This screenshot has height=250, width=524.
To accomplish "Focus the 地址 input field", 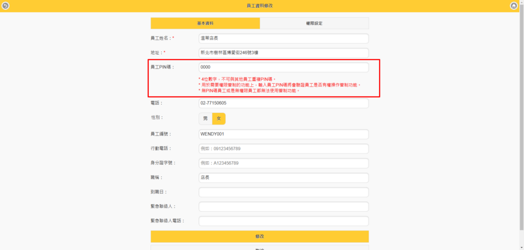I will [283, 53].
